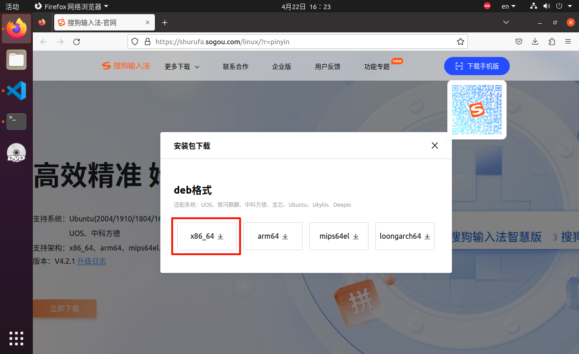Open Terminal from the dock
The image size is (579, 354).
coord(16,122)
